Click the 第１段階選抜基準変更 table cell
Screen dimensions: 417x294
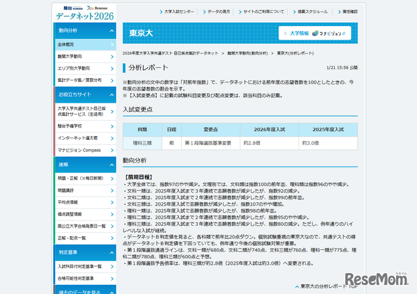pyautogui.click(x=211, y=143)
